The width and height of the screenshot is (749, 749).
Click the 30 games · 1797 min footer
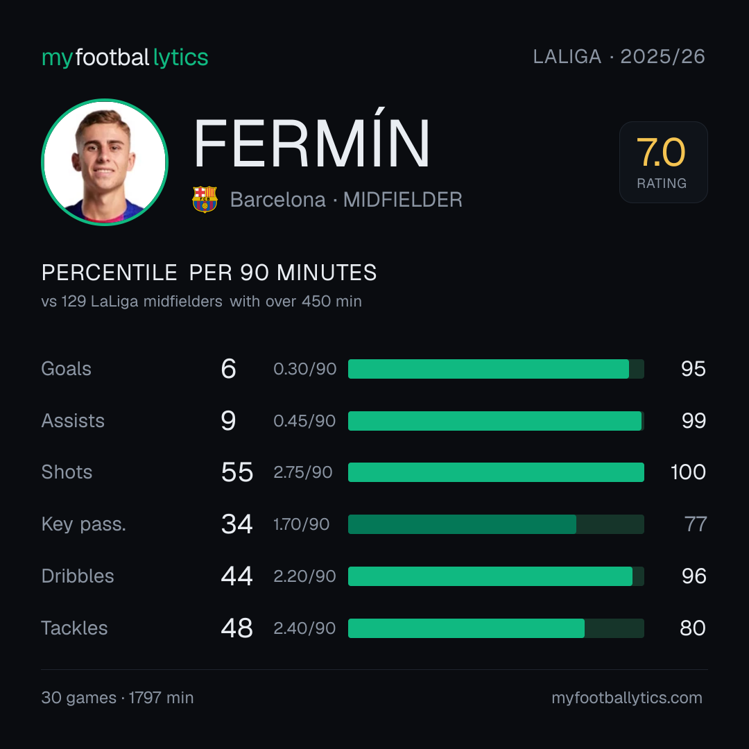coord(117,698)
